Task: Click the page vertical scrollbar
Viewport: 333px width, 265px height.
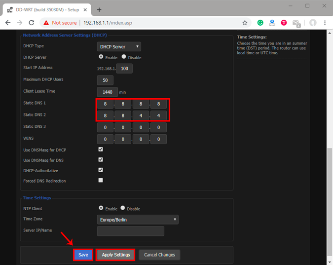Action: pos(329,197)
